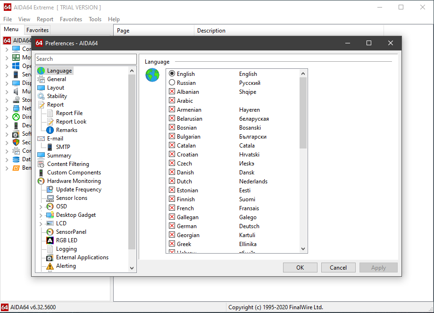
Task: Click the Content Filtering icon
Action: point(41,164)
